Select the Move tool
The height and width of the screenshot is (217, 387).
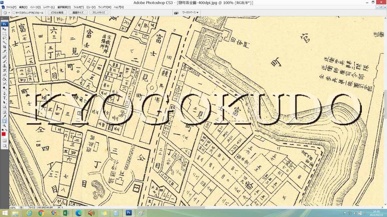(x=5, y=29)
